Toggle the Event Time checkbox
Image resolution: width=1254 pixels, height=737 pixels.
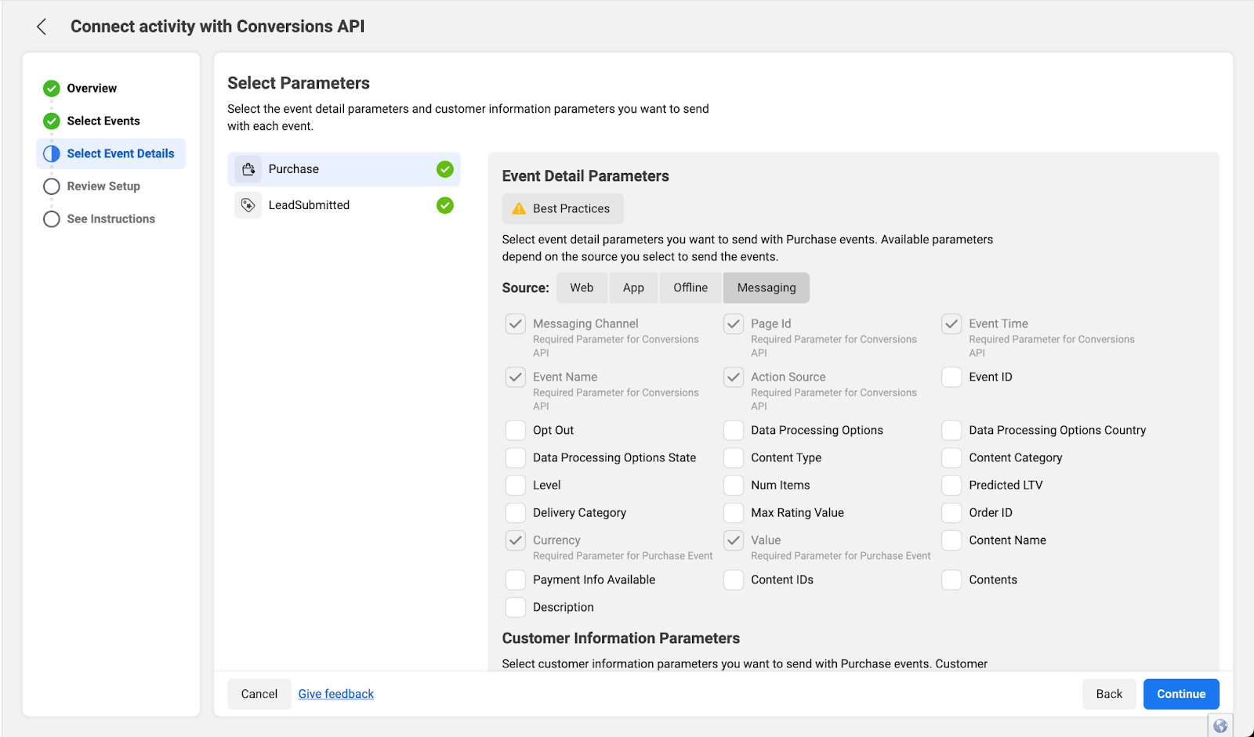(x=951, y=324)
